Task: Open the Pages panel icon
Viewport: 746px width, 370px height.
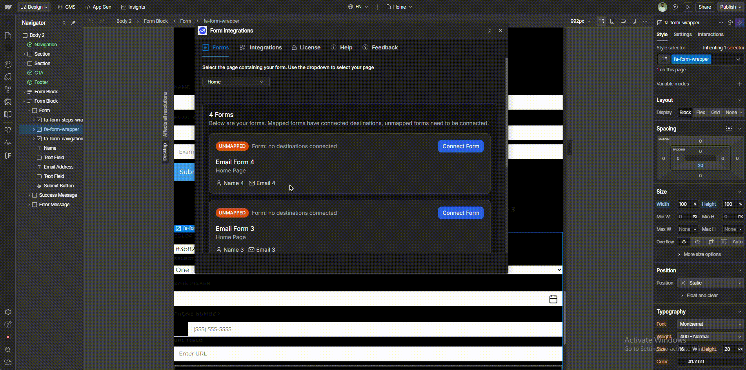Action: [x=8, y=36]
